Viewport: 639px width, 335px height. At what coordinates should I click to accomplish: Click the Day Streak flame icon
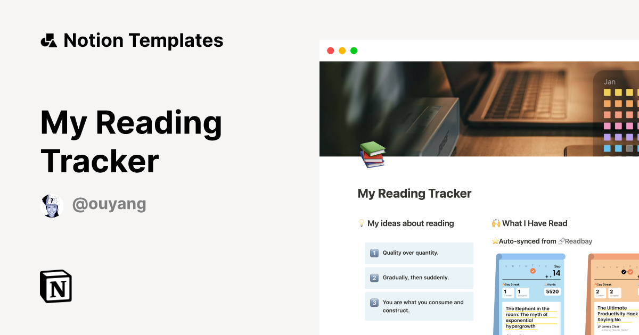coord(503,284)
